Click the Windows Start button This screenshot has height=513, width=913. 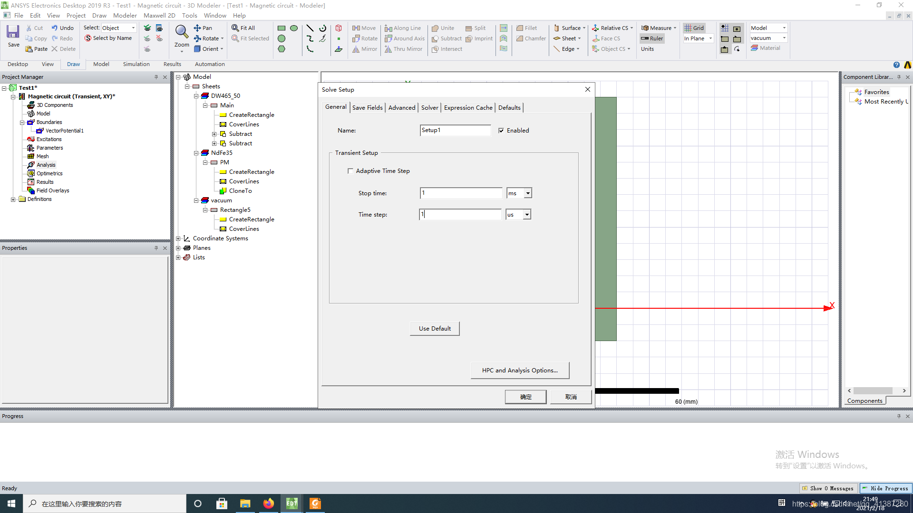point(11,503)
